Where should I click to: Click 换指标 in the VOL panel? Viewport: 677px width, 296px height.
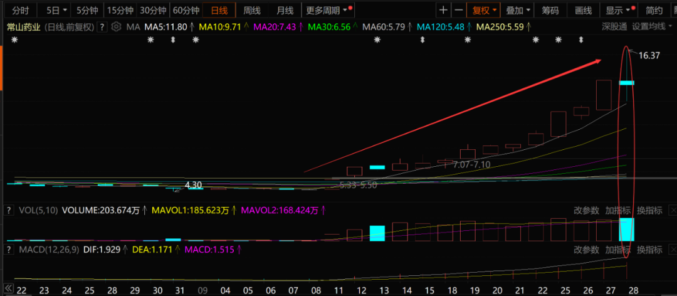tap(649, 211)
